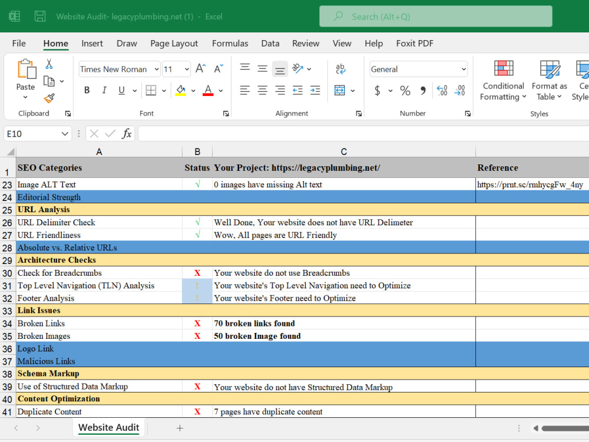Click the Paste clipboard icon
The width and height of the screenshot is (589, 442).
tap(27, 69)
